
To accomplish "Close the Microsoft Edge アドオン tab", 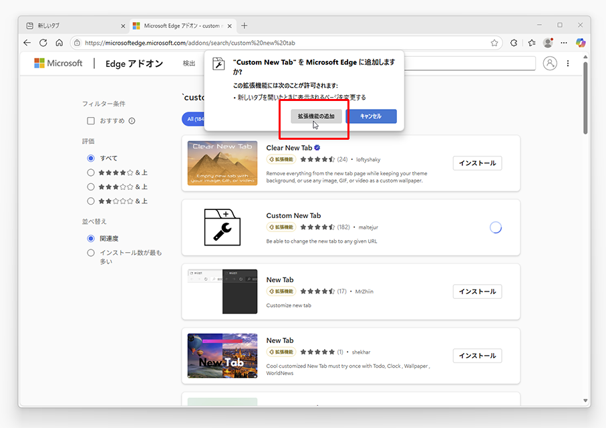I will (x=230, y=26).
